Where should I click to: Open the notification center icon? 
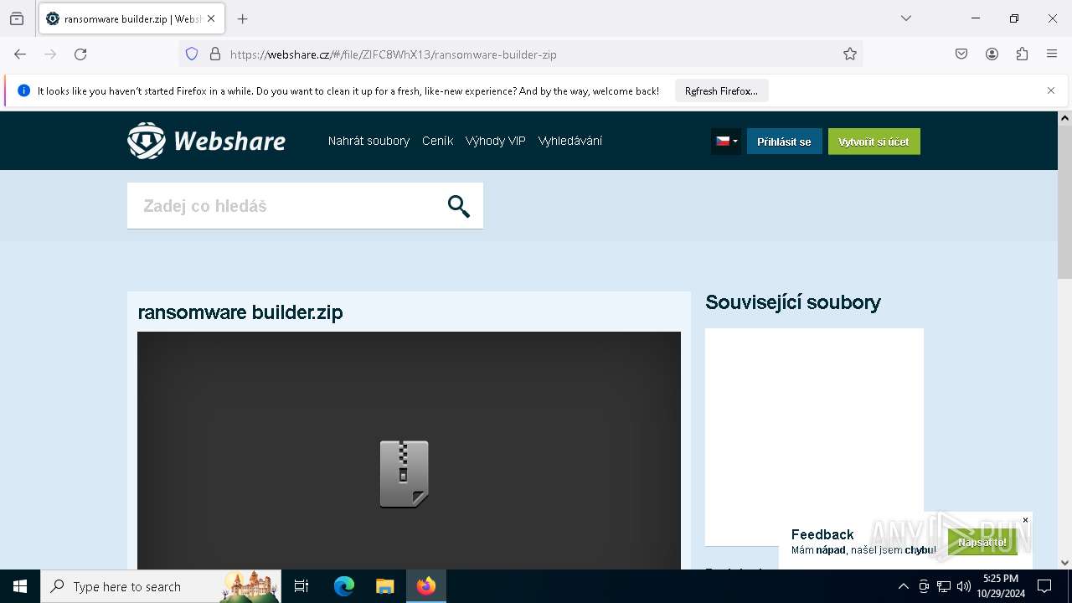1044,586
